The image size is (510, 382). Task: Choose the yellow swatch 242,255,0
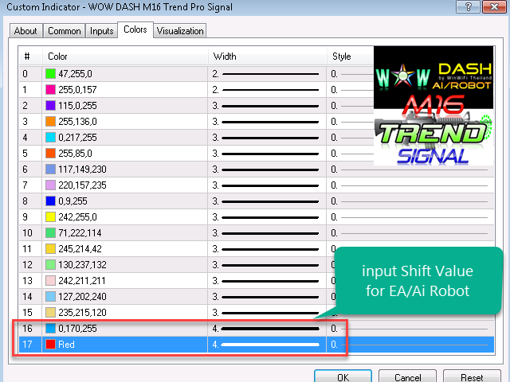[x=50, y=217]
